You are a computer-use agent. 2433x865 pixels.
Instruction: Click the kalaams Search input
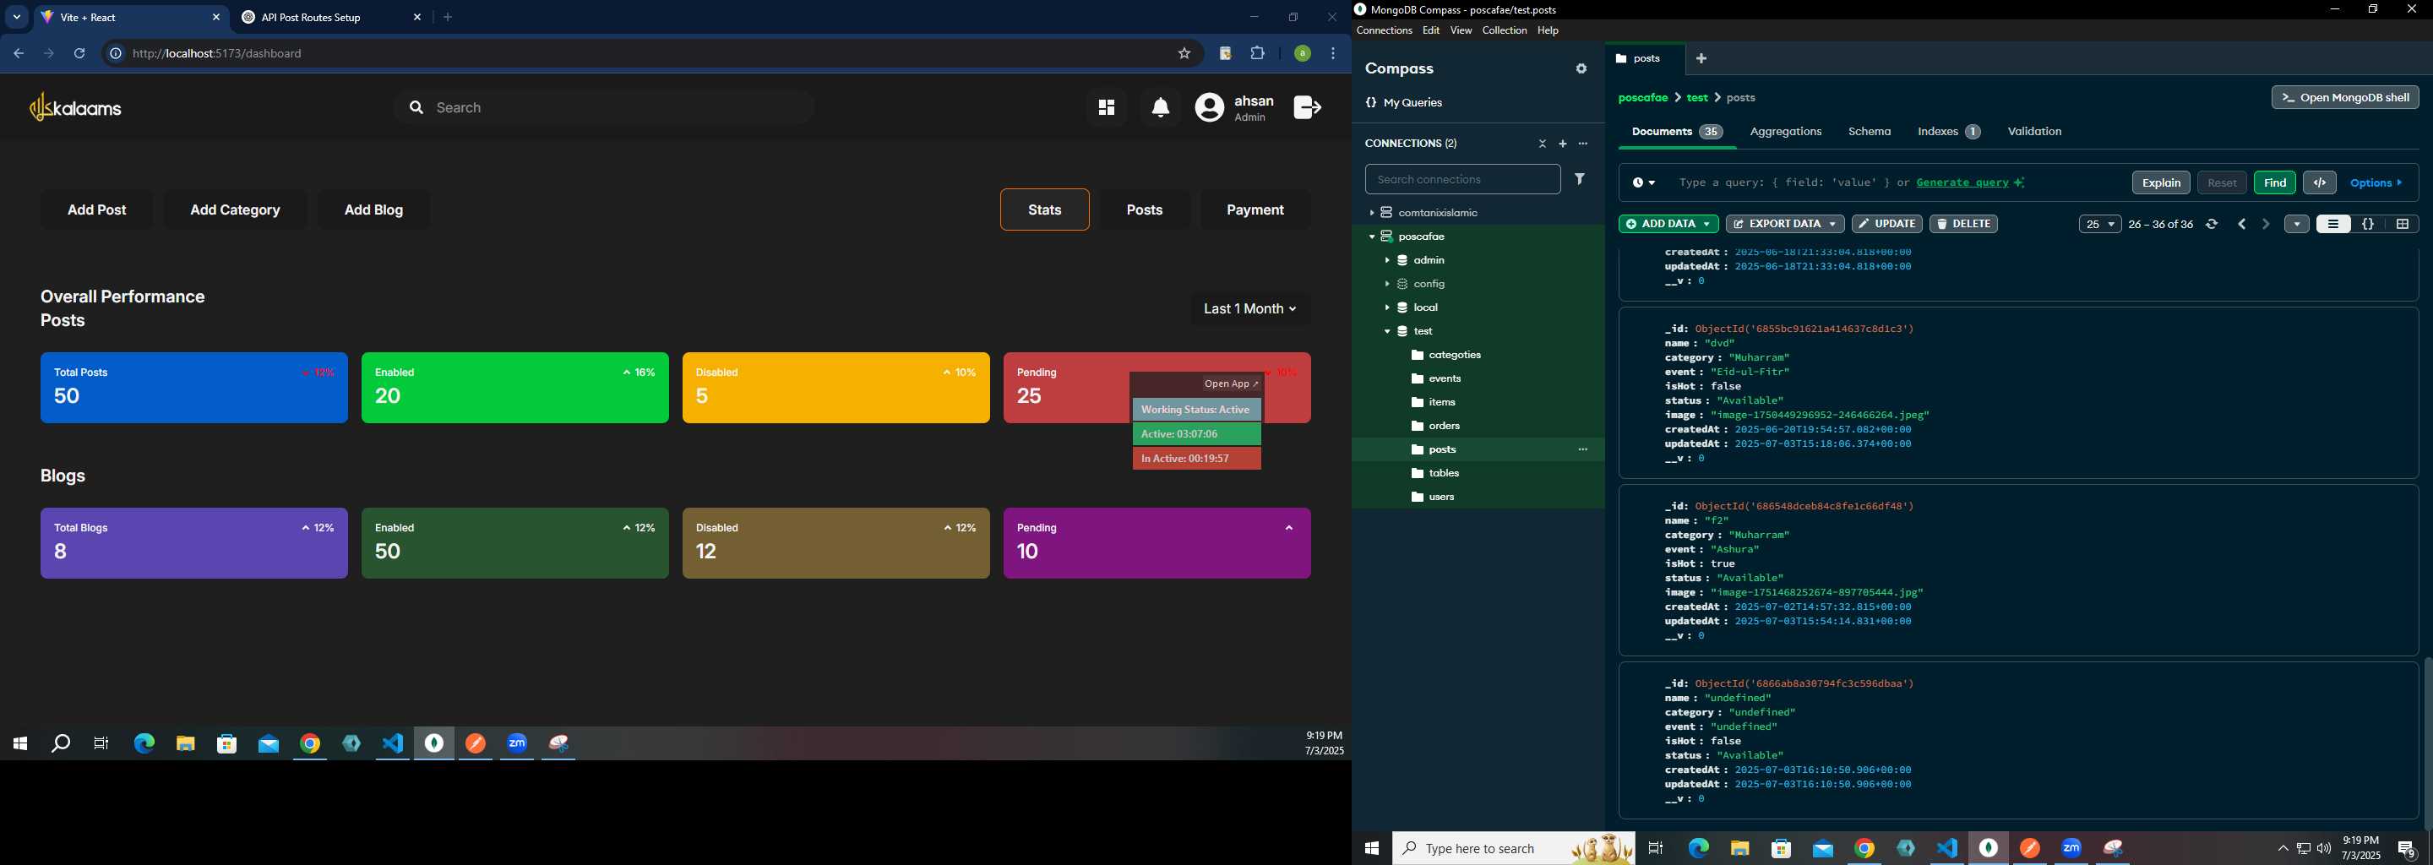coord(605,107)
